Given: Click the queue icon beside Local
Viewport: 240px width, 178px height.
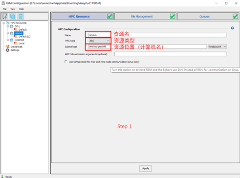Looking at the screenshot, I should 16,44.
